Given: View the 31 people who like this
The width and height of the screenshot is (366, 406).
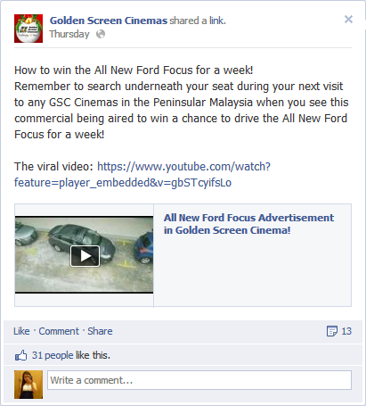Looking at the screenshot, I should 71,355.
